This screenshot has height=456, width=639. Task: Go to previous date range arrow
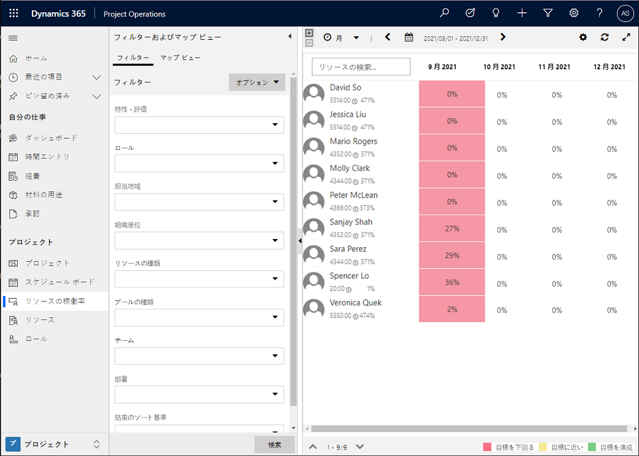click(x=388, y=37)
